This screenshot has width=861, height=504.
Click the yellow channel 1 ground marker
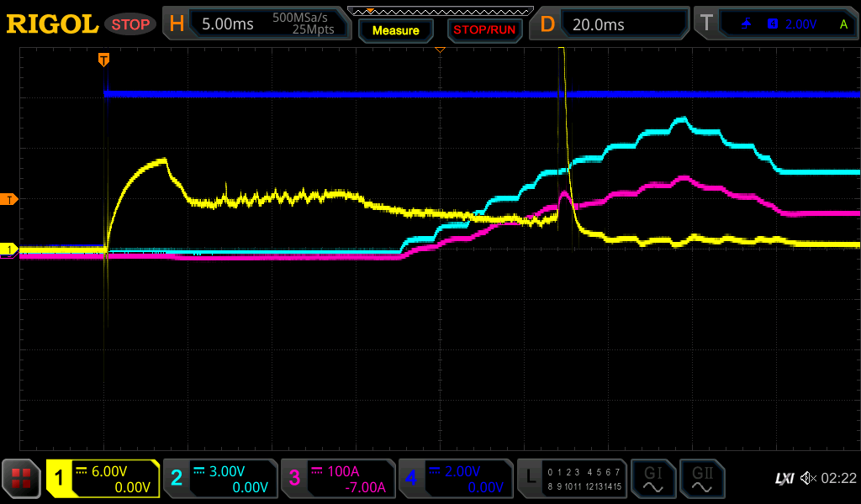pos(10,249)
